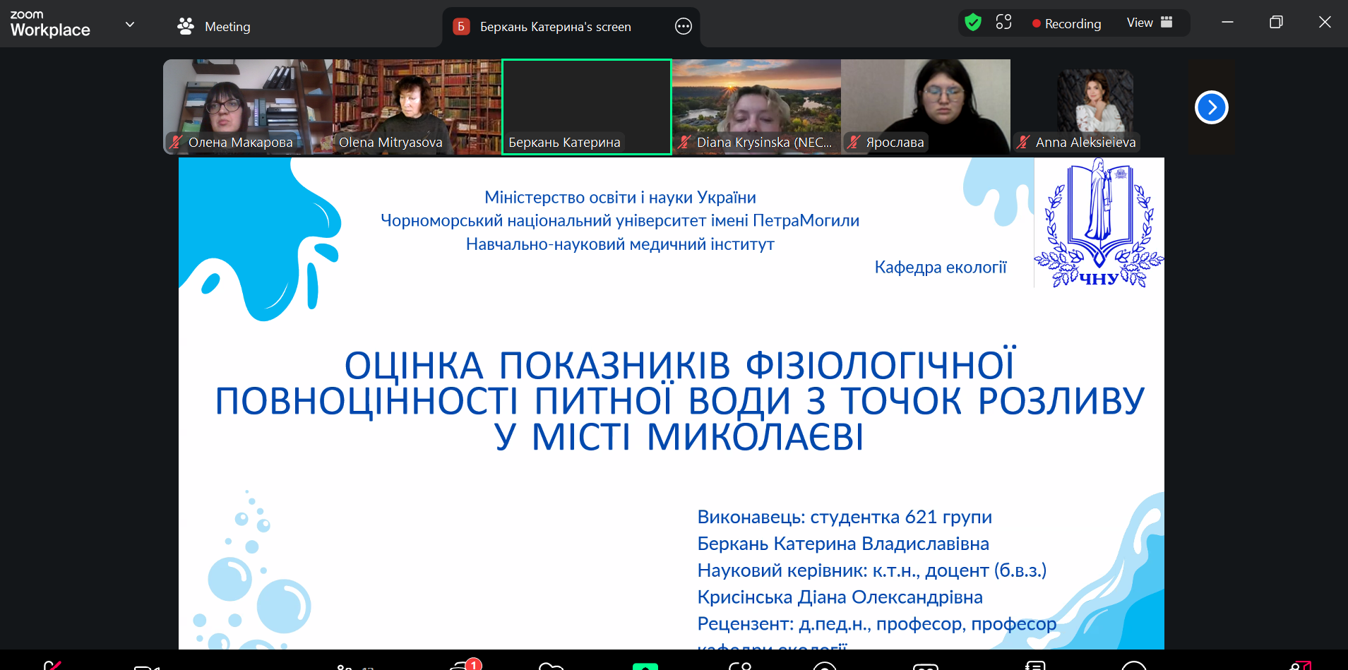Screen dimensions: 1348x670
Task: Click Anna Aleksieieva's participant tile
Action: point(1094,106)
